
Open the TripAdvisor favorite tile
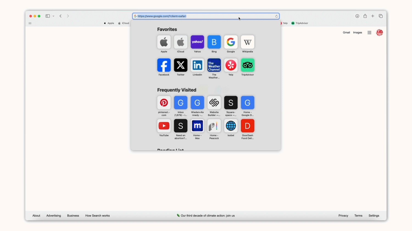[x=247, y=65]
